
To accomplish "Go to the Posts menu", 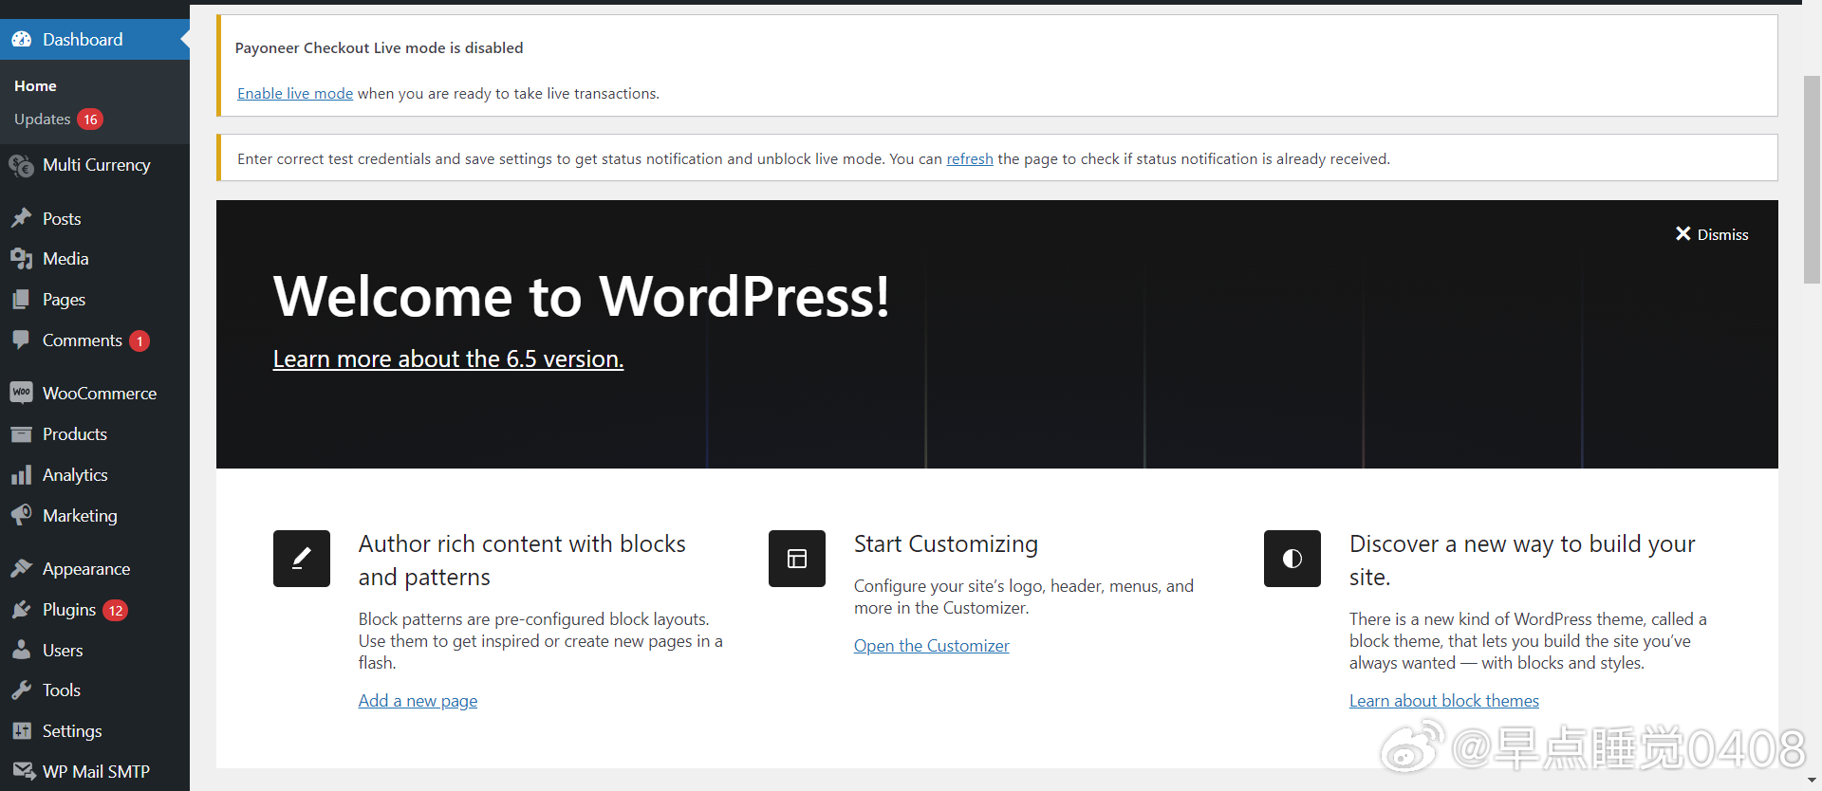I will 95,218.
